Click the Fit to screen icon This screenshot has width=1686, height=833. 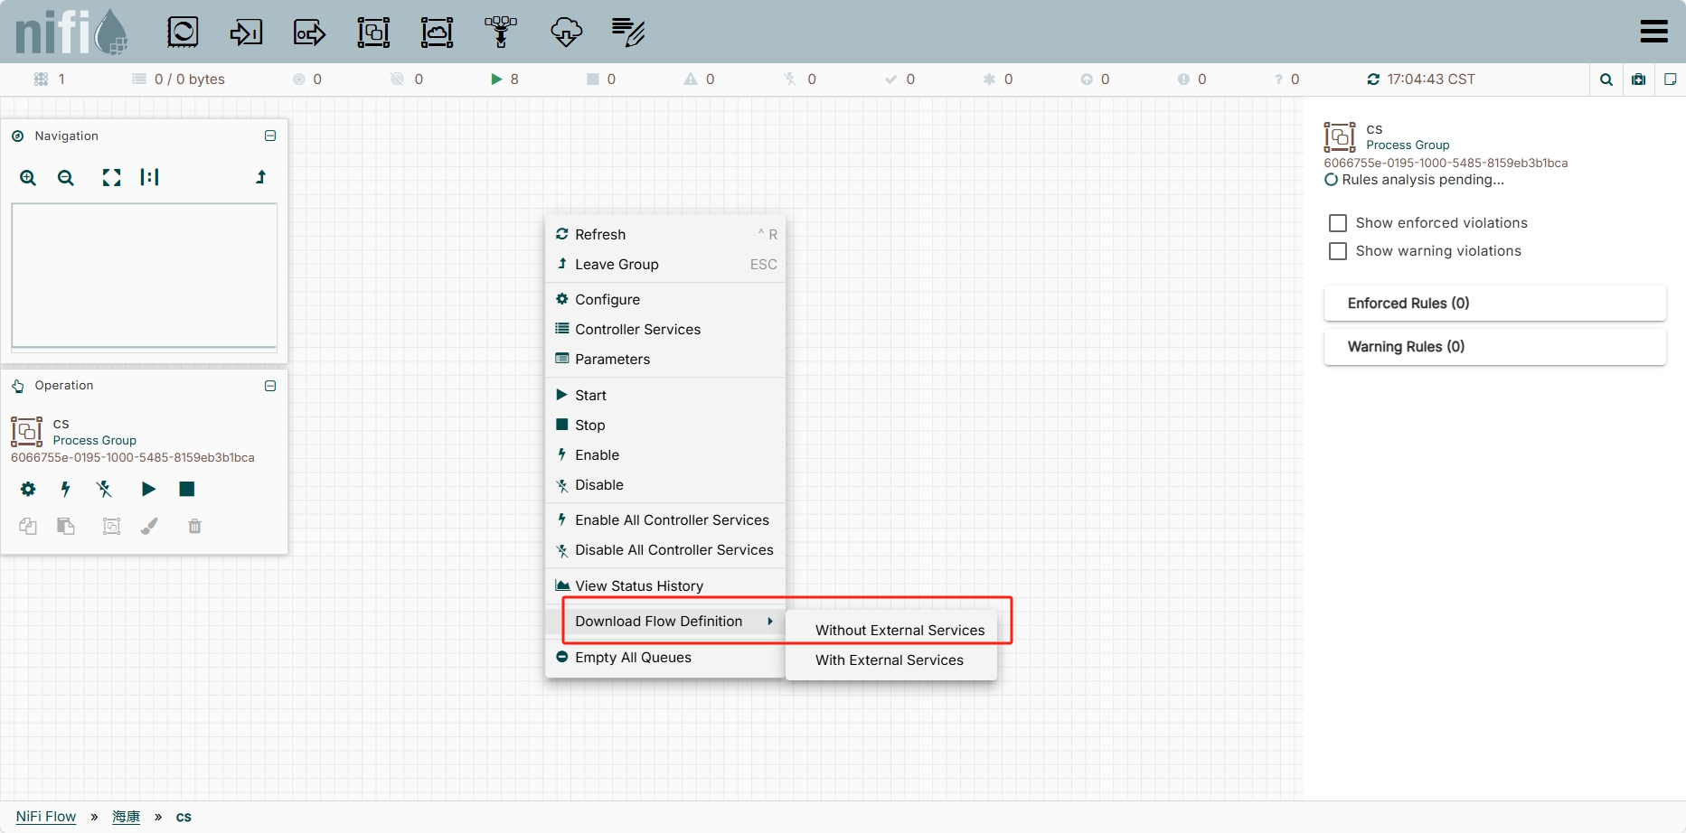coord(111,178)
